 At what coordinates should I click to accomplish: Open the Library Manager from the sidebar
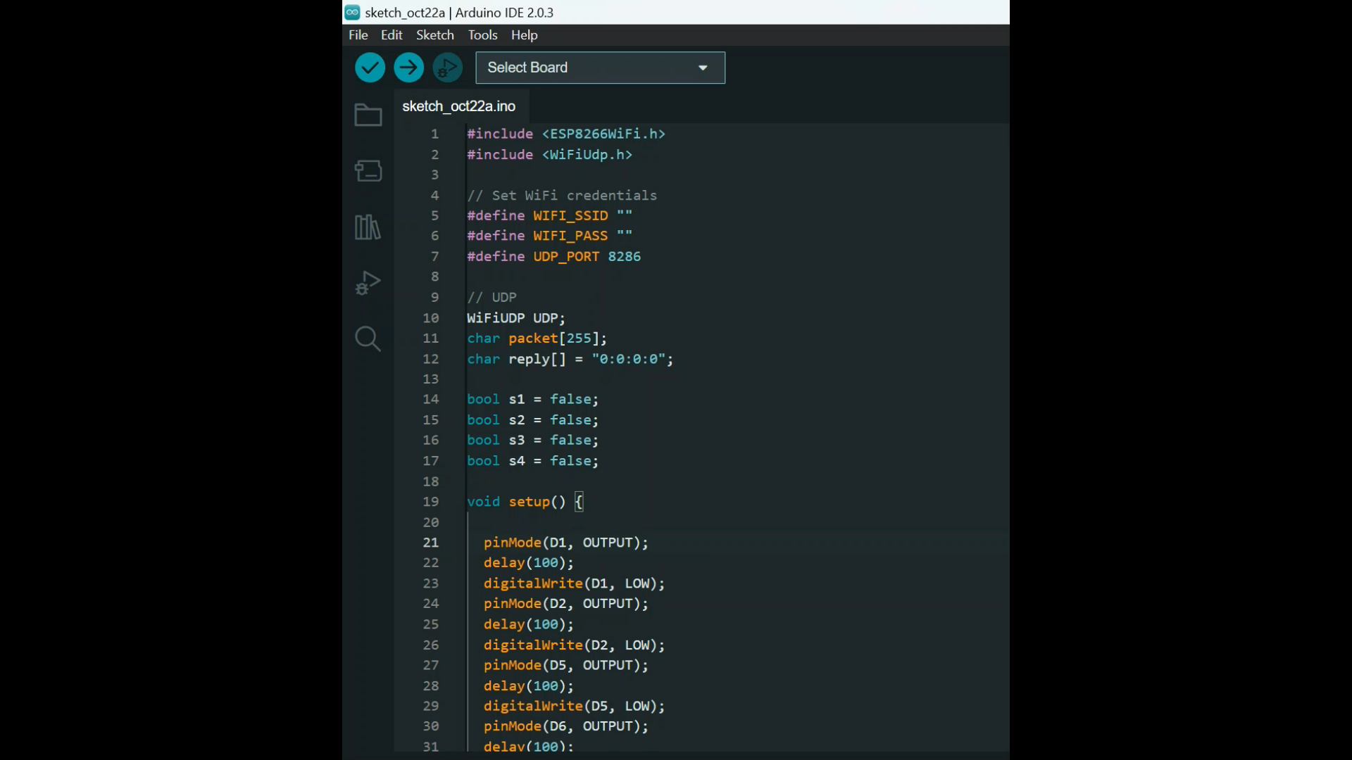pyautogui.click(x=368, y=227)
